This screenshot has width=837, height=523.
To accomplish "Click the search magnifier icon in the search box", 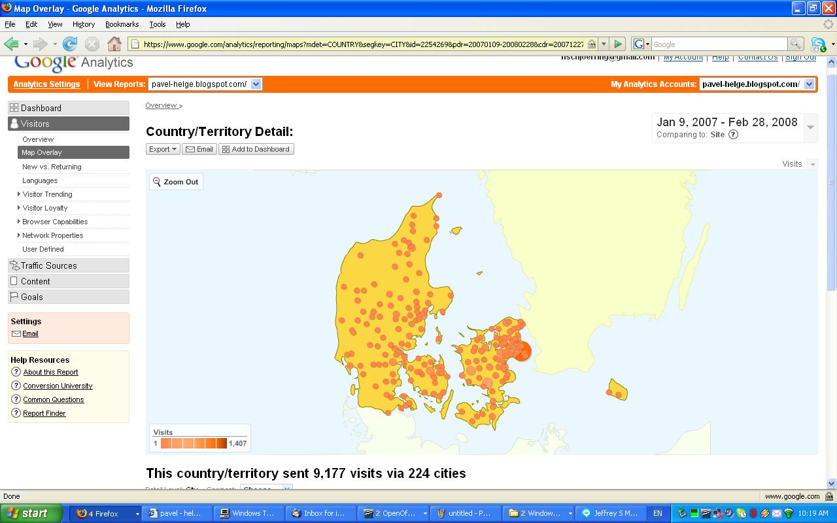I will pos(795,44).
